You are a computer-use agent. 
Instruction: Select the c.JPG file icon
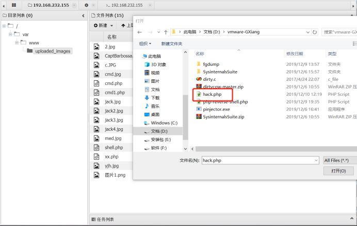[x=96, y=65]
